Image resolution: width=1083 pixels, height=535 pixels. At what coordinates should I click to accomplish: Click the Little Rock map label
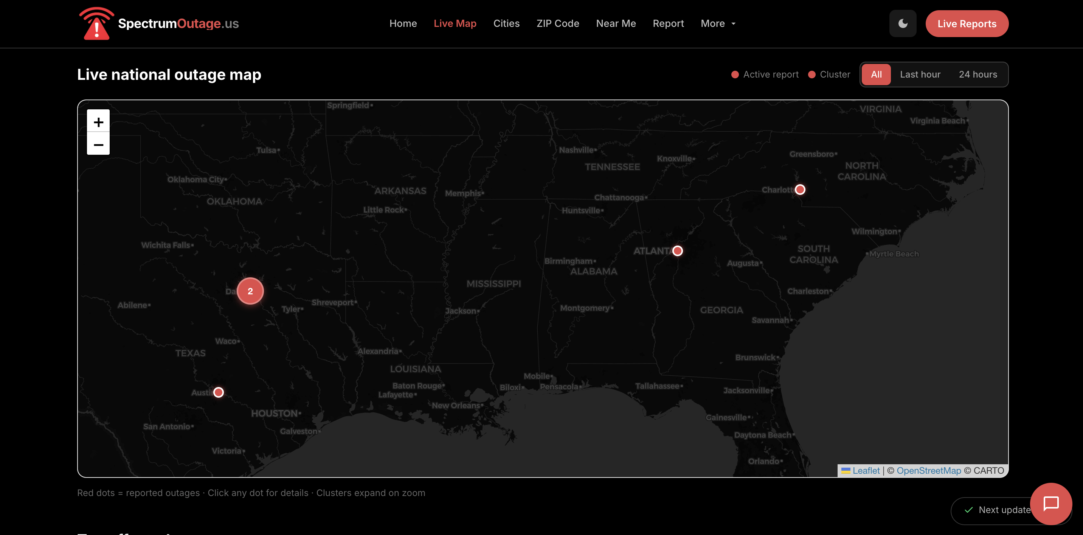tap(383, 210)
